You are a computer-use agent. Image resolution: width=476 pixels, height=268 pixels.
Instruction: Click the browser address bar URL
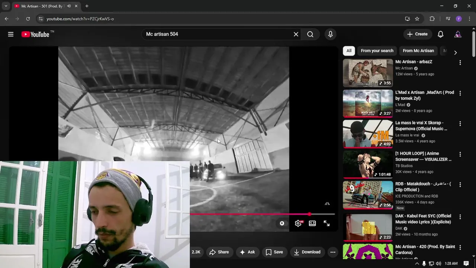click(80, 19)
